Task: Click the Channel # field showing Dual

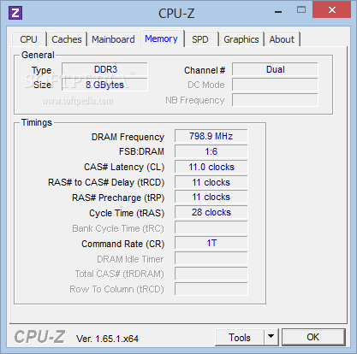Action: tap(275, 69)
